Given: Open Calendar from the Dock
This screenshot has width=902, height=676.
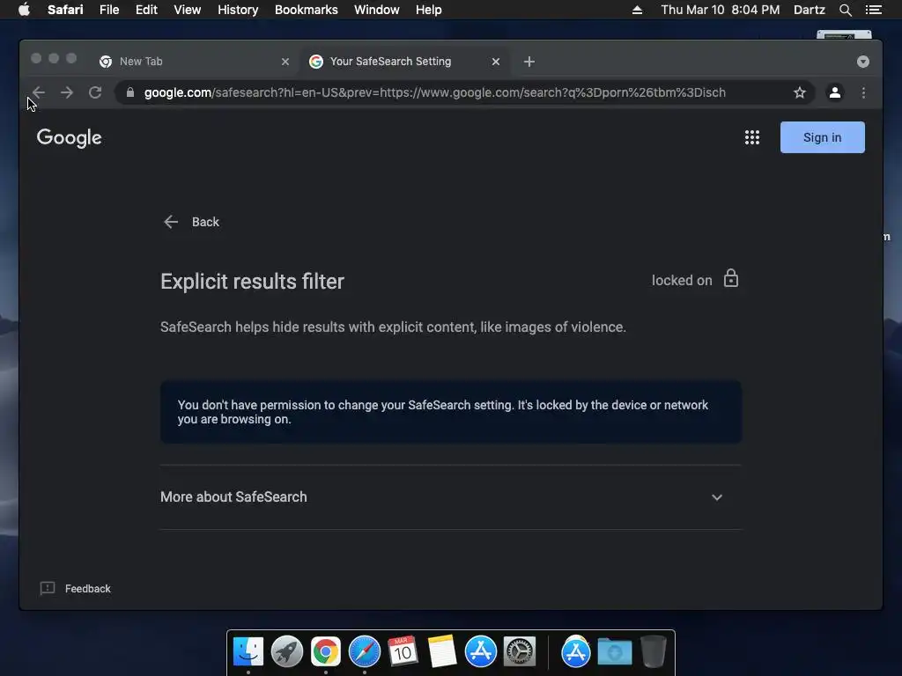Looking at the screenshot, I should point(403,652).
